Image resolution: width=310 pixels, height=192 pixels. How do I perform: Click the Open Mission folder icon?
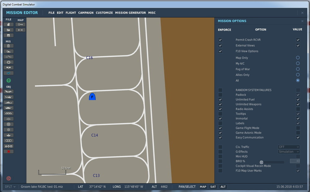point(8,30)
